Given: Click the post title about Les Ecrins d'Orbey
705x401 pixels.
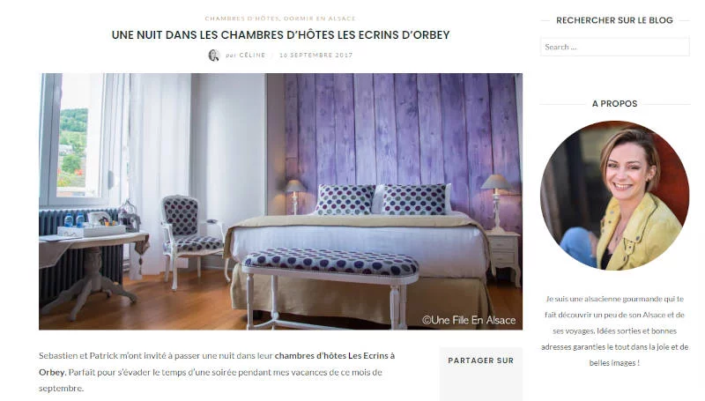Looking at the screenshot, I should coord(280,34).
